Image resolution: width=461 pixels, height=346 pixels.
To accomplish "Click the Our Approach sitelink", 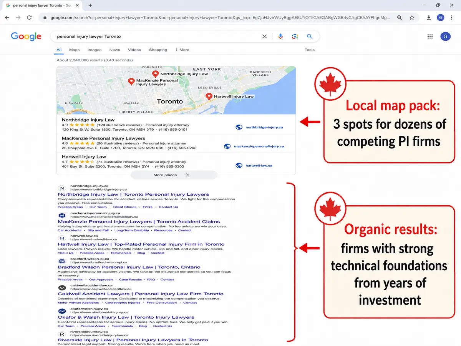I will pyautogui.click(x=101, y=279).
